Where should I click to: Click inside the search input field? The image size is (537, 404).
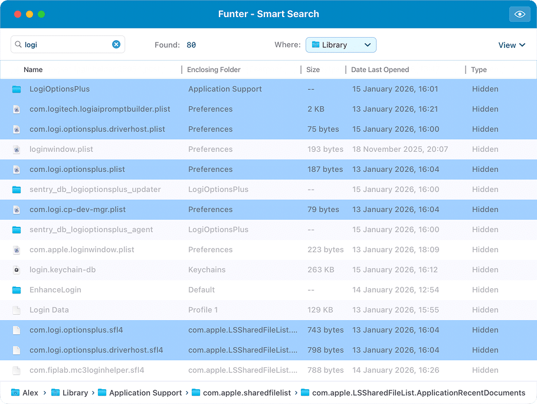65,44
